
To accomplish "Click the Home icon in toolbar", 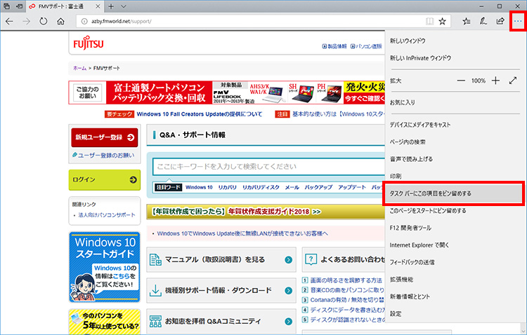I will point(60,21).
